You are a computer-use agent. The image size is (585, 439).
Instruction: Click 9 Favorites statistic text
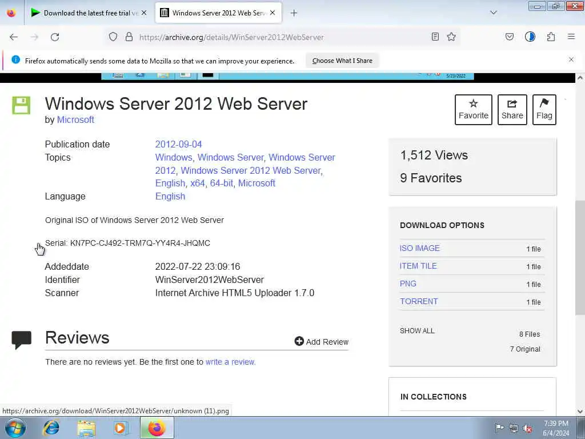(x=431, y=178)
